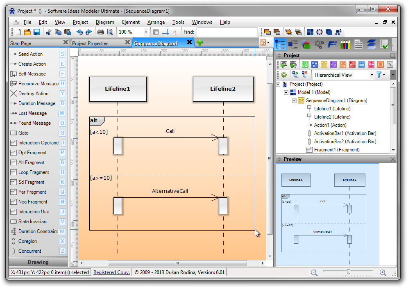Toggle alignment guide lines button
The height and width of the screenshot is (288, 408).
[x=165, y=32]
